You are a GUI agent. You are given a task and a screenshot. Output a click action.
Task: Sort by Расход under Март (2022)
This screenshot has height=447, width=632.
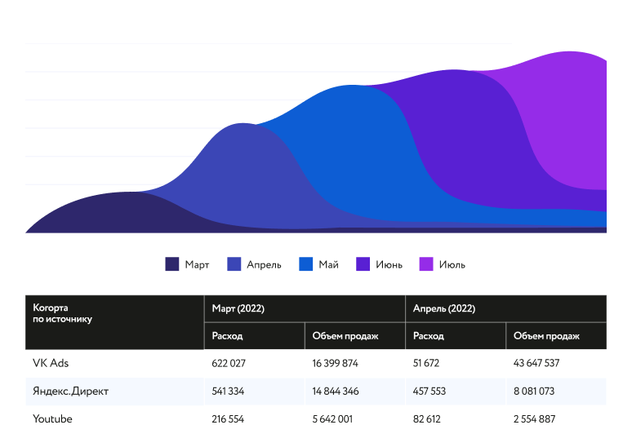point(227,336)
